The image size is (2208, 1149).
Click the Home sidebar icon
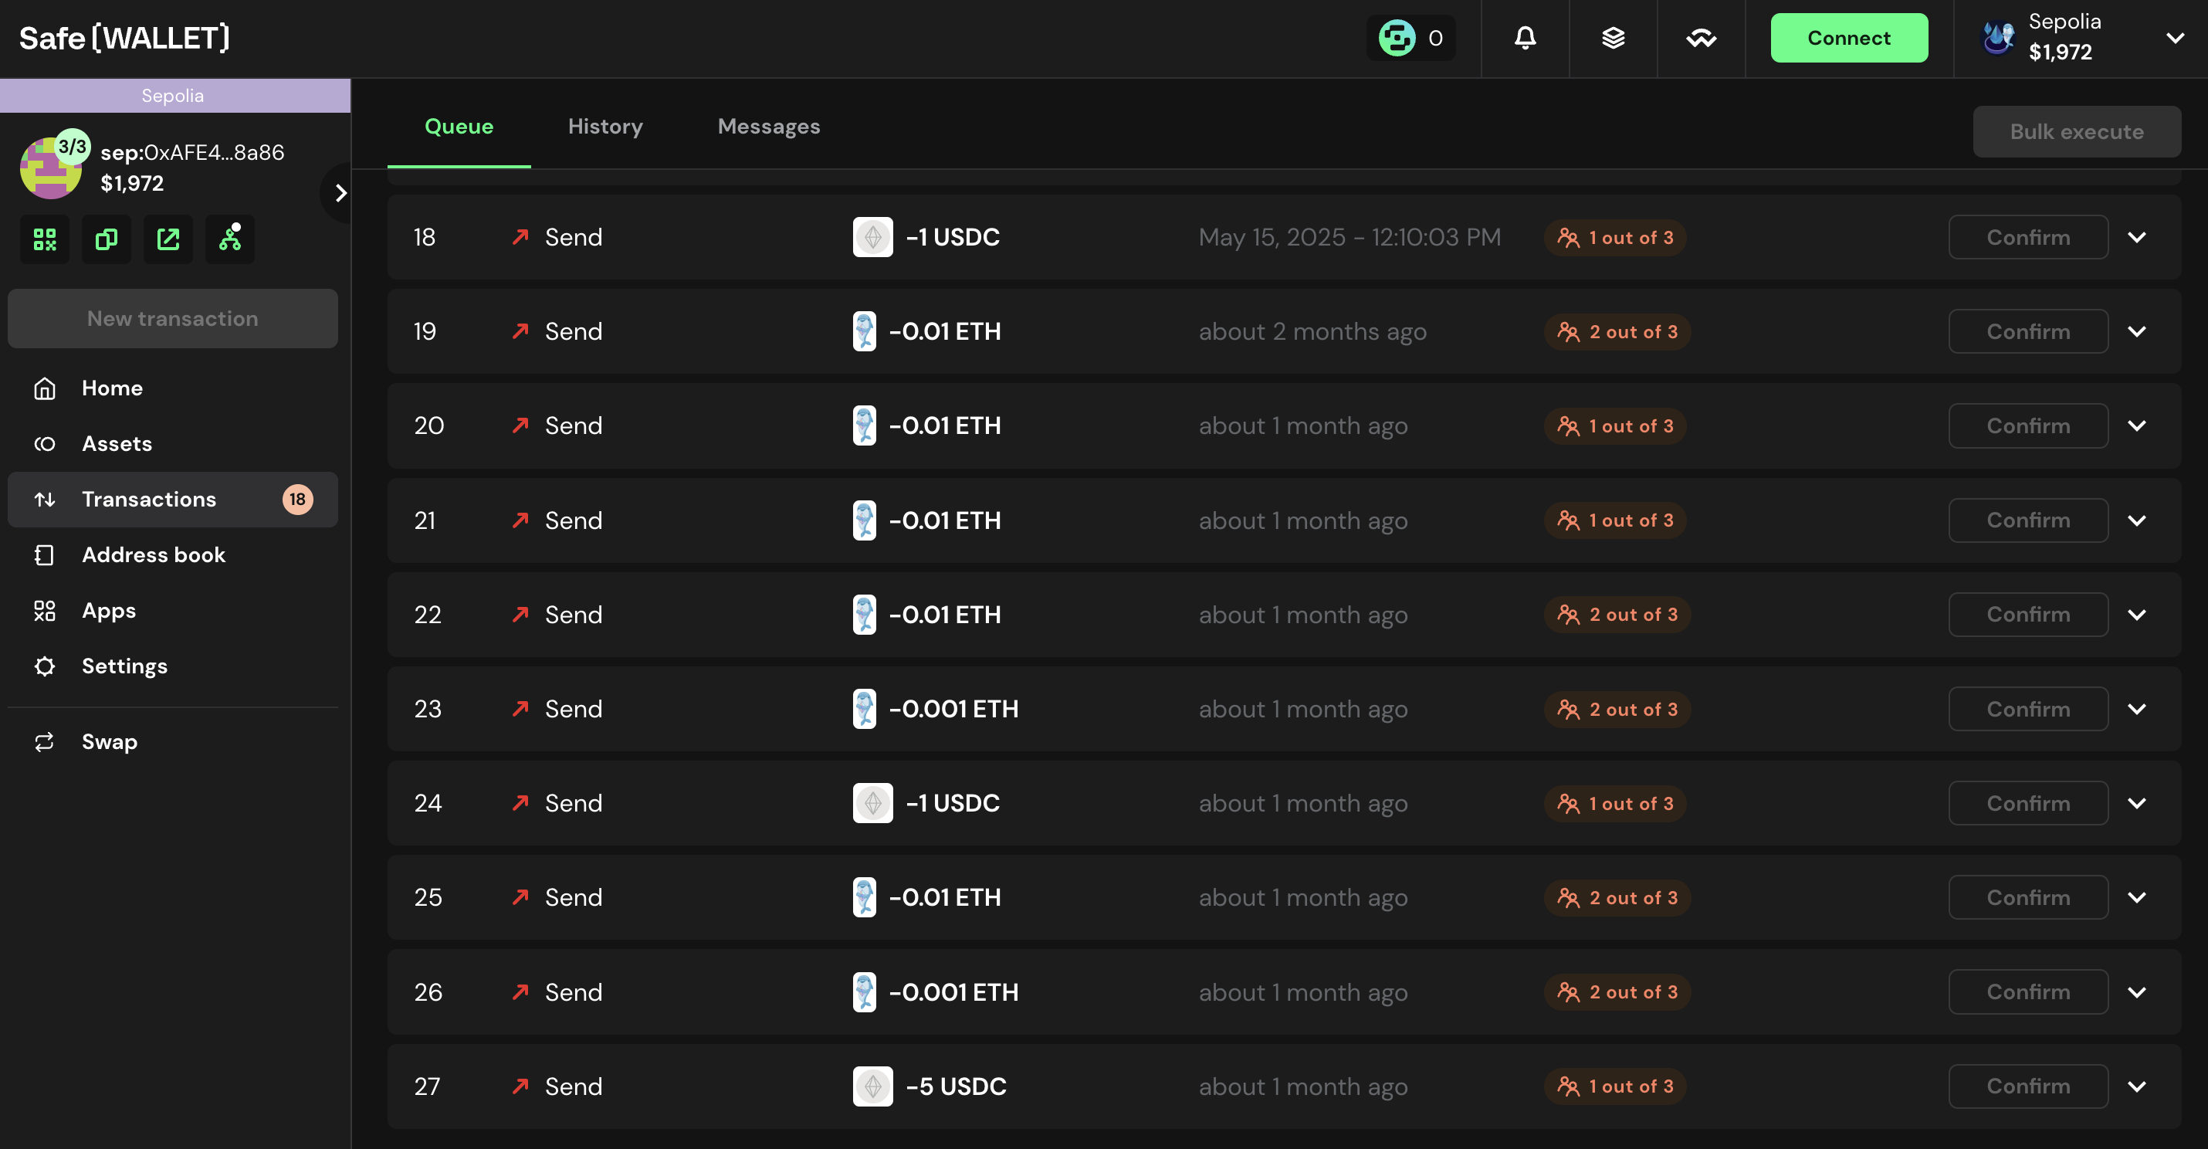click(45, 388)
